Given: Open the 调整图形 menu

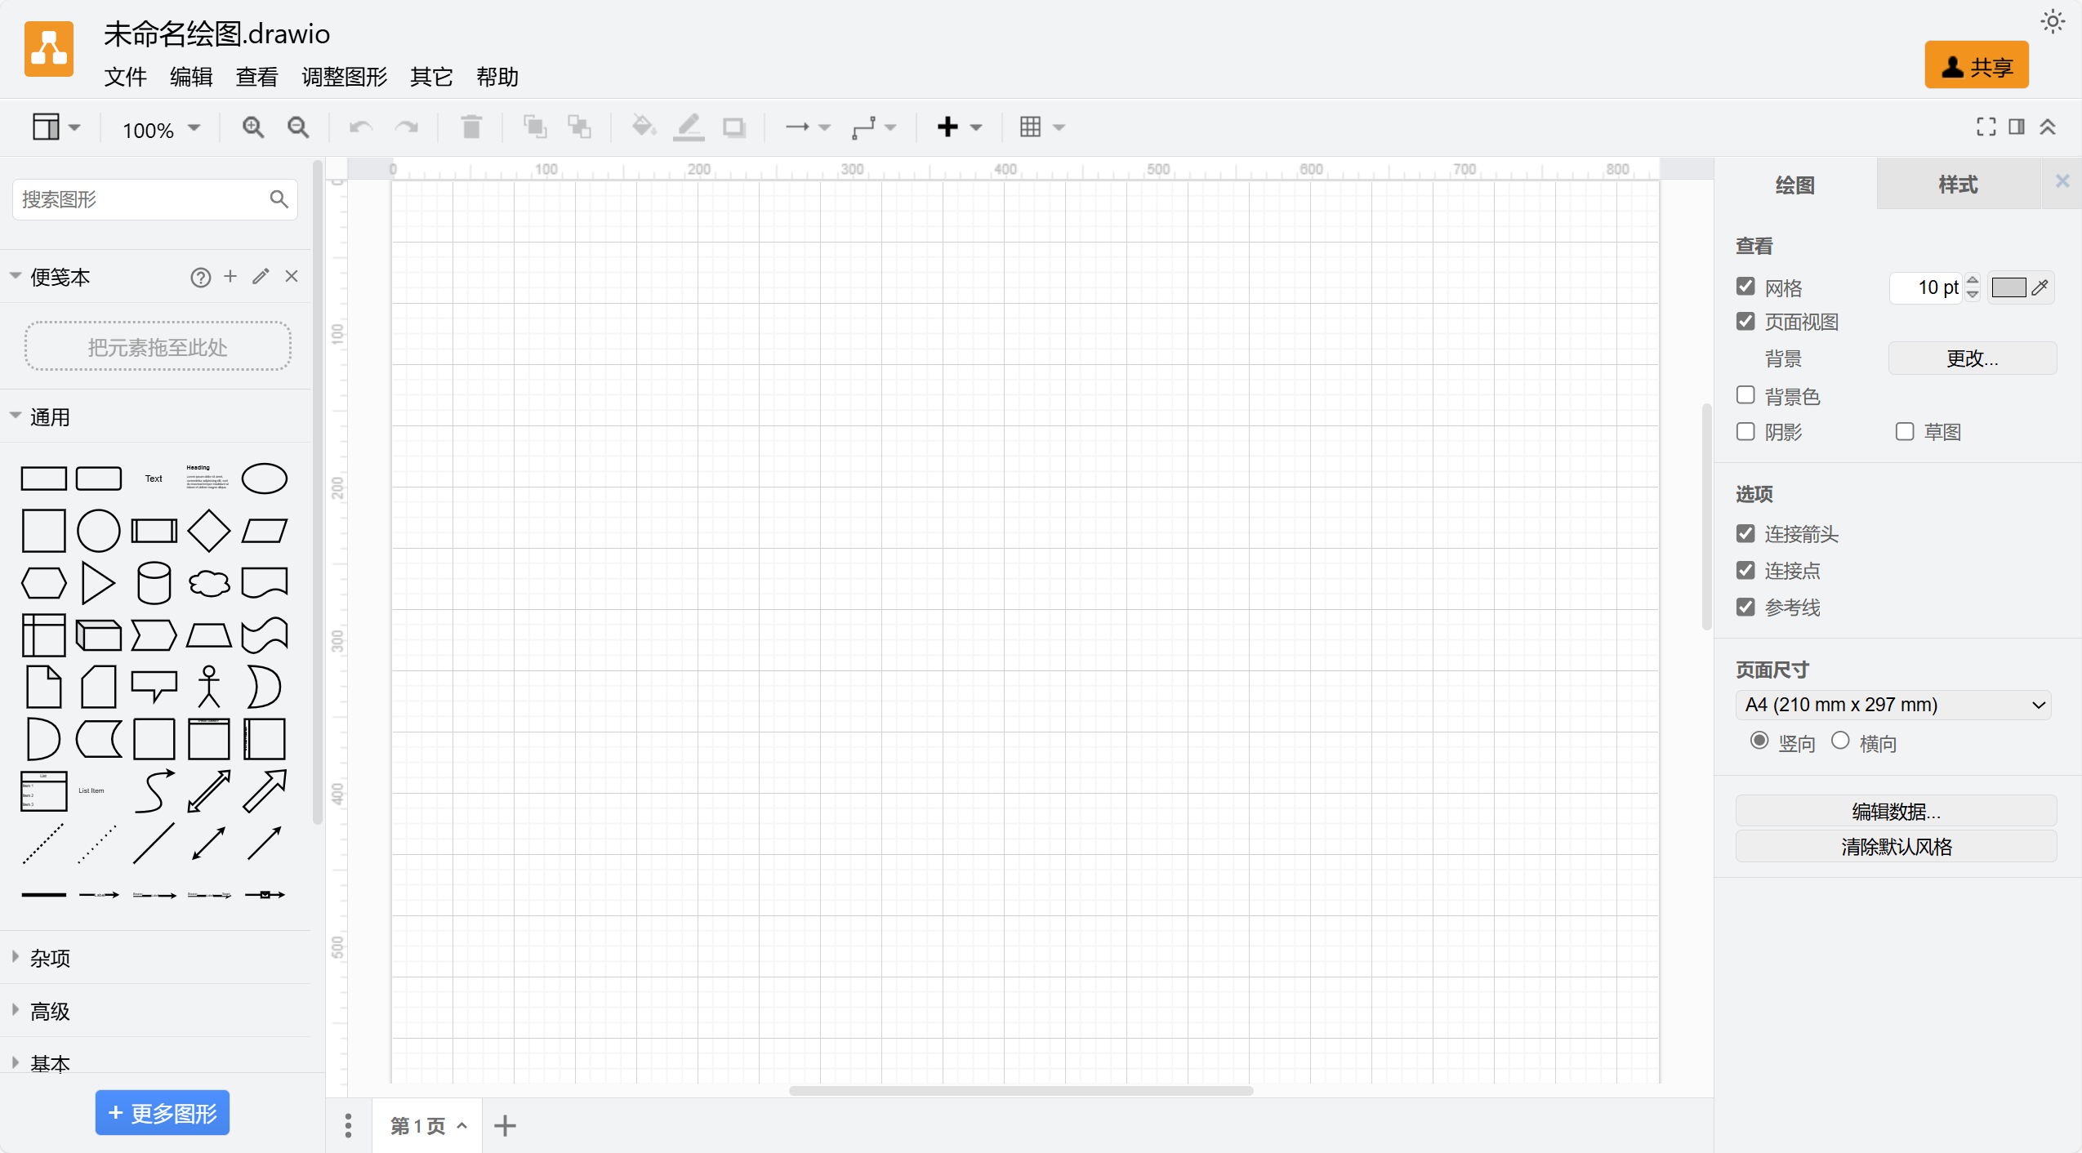Looking at the screenshot, I should (344, 77).
